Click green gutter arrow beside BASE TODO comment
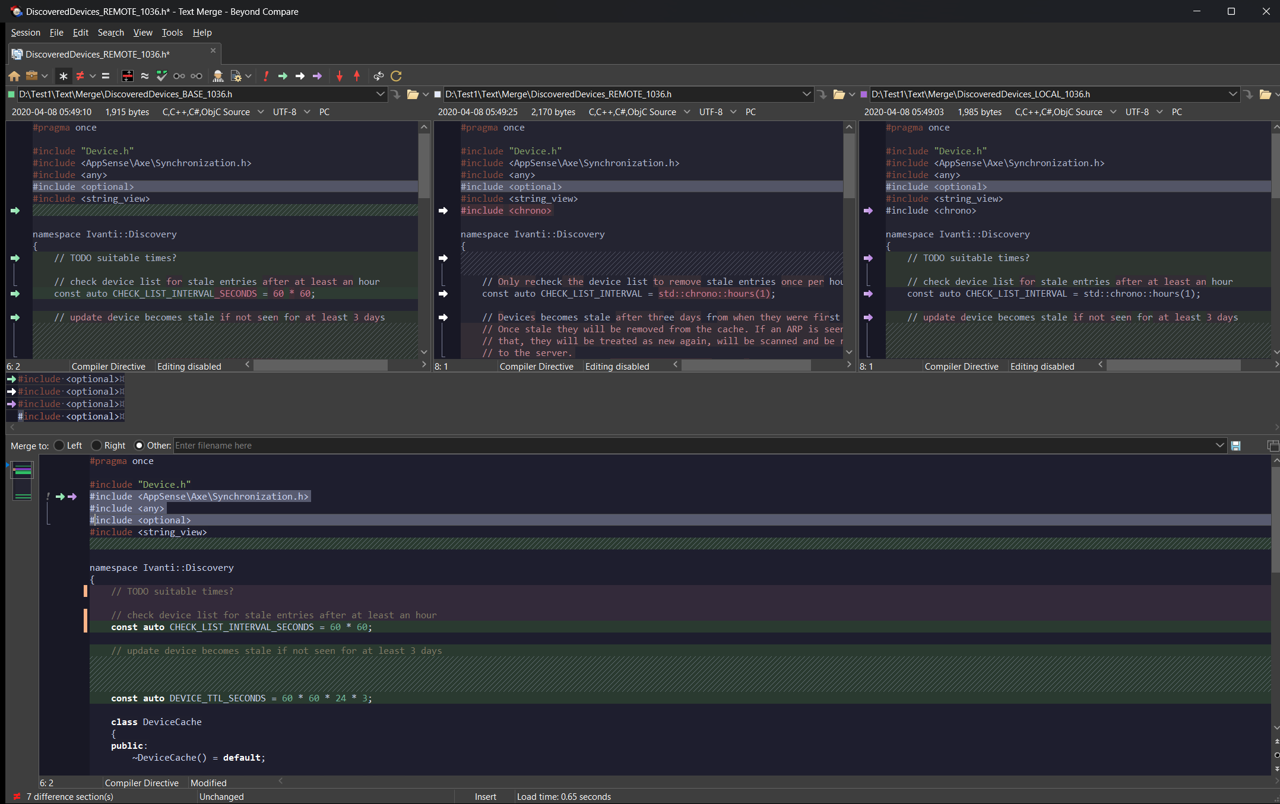Screen dimensions: 1280x804 15,258
